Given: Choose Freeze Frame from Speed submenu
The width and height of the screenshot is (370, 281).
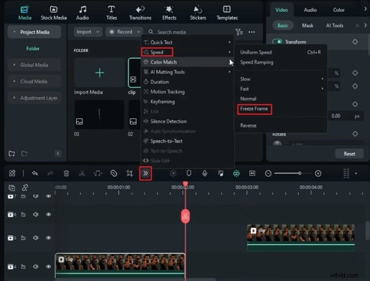Looking at the screenshot, I should point(254,109).
